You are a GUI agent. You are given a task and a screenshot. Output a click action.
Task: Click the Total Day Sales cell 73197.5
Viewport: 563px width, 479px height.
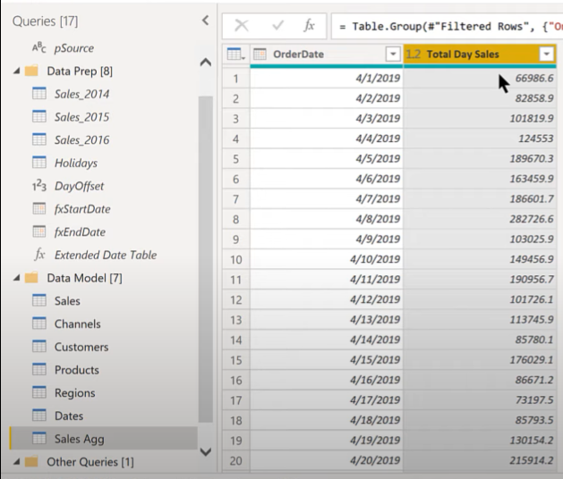click(480, 400)
